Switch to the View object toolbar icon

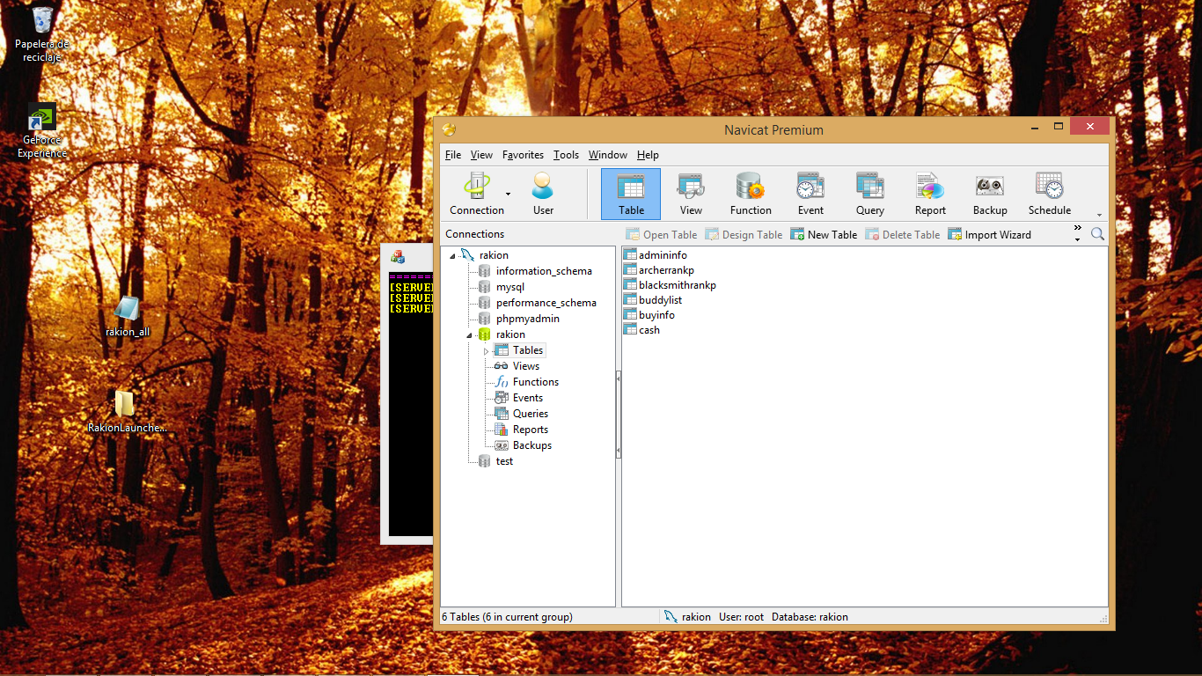691,194
